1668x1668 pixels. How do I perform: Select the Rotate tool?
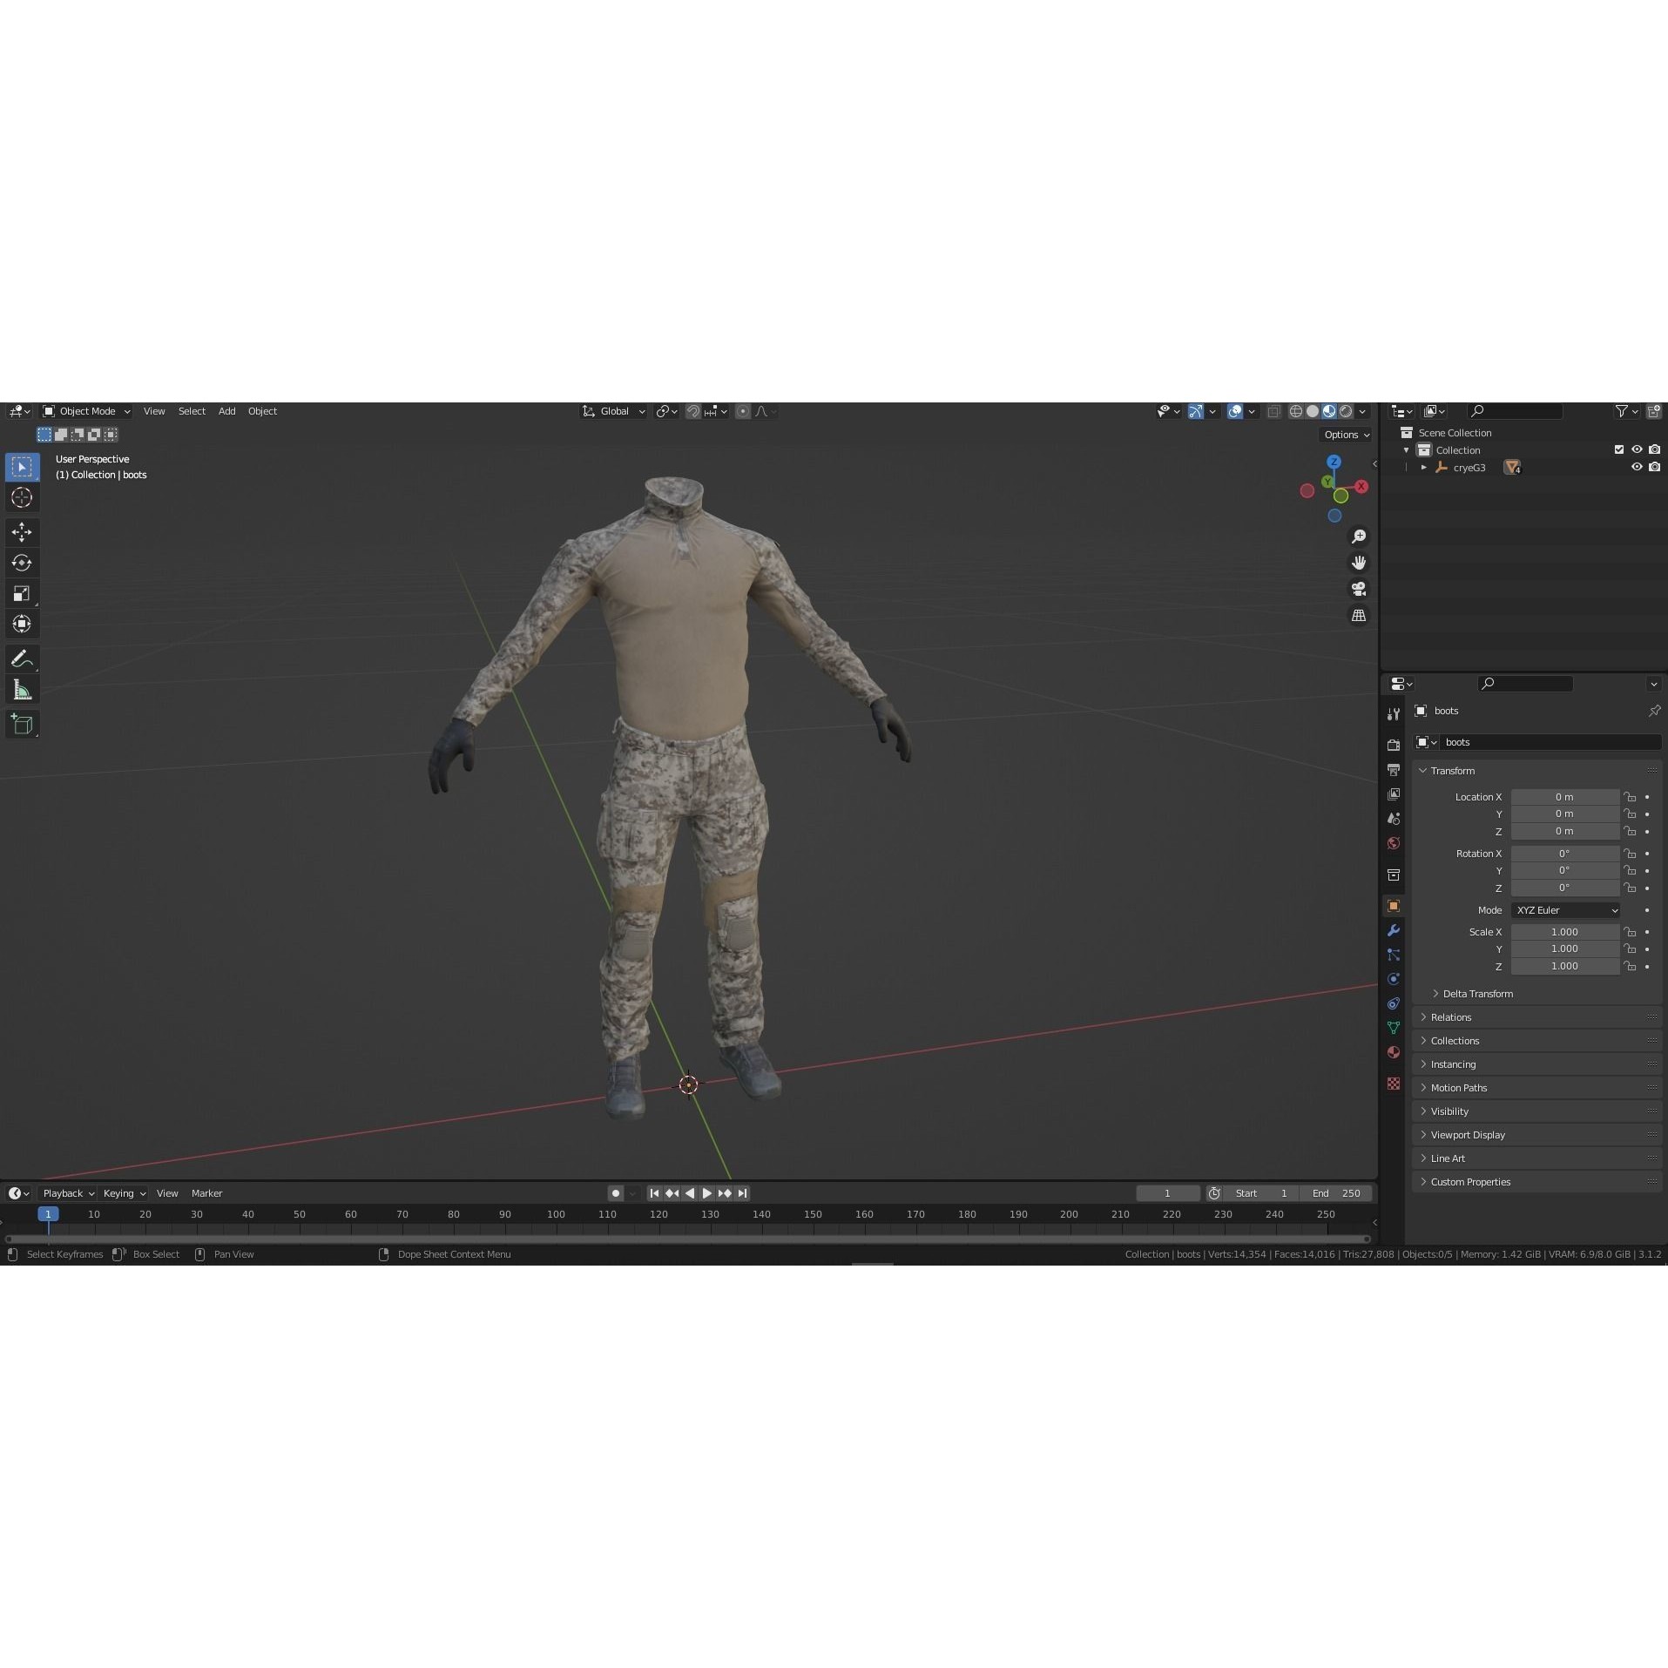(x=22, y=563)
